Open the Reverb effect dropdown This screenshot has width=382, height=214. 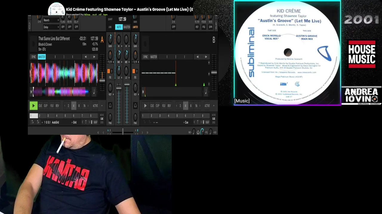click(51, 20)
